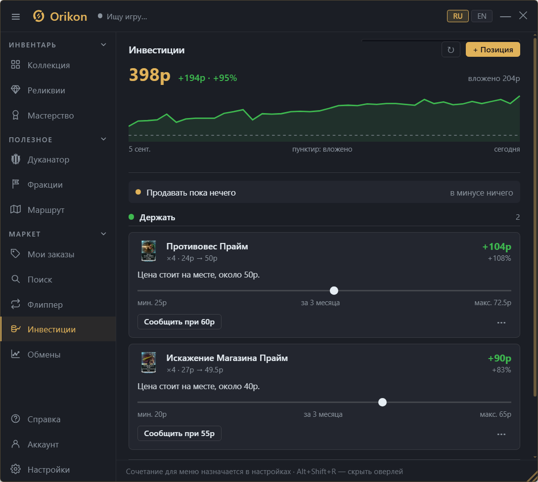Viewport: 538px width, 482px height.
Task: Click the 398р total value
Action: (150, 75)
